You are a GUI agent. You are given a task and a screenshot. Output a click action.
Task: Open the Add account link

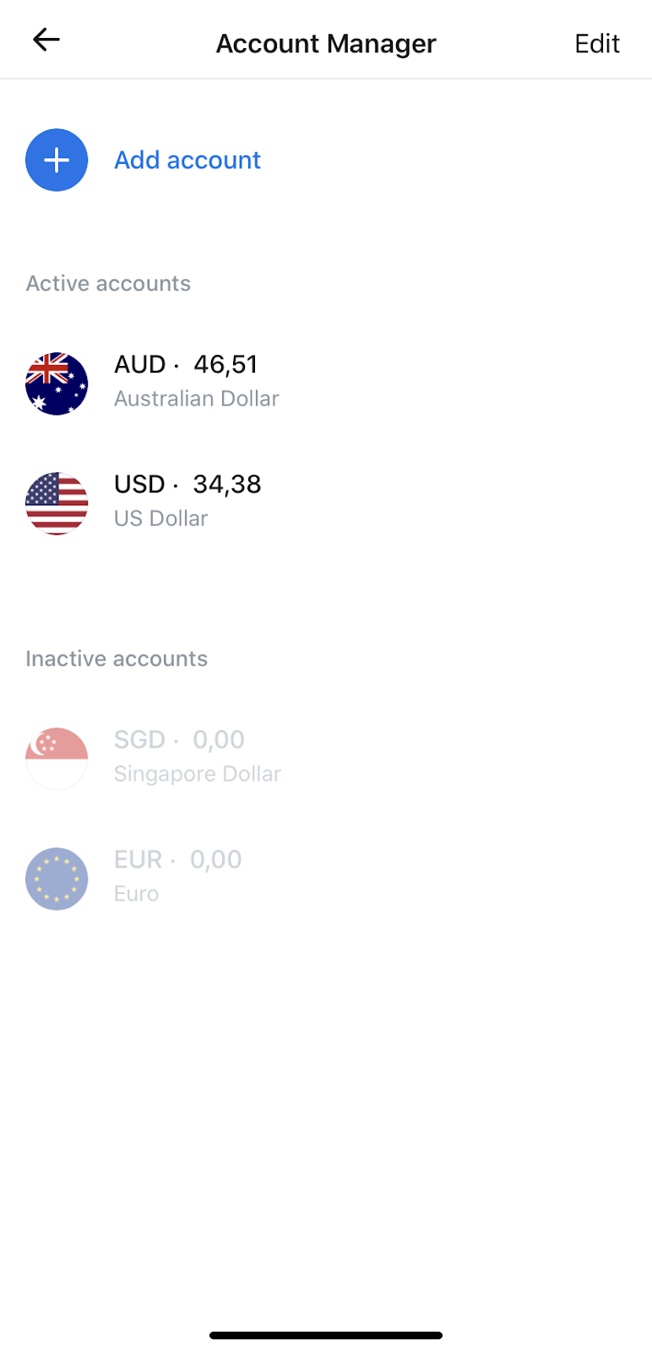[x=187, y=161]
